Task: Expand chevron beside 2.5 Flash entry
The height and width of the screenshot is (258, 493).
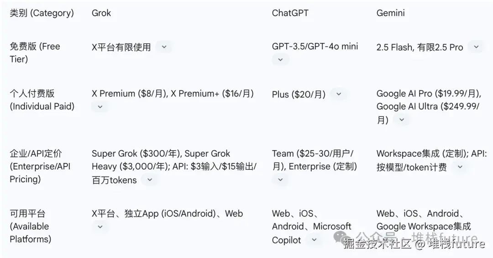Action: click(x=476, y=47)
